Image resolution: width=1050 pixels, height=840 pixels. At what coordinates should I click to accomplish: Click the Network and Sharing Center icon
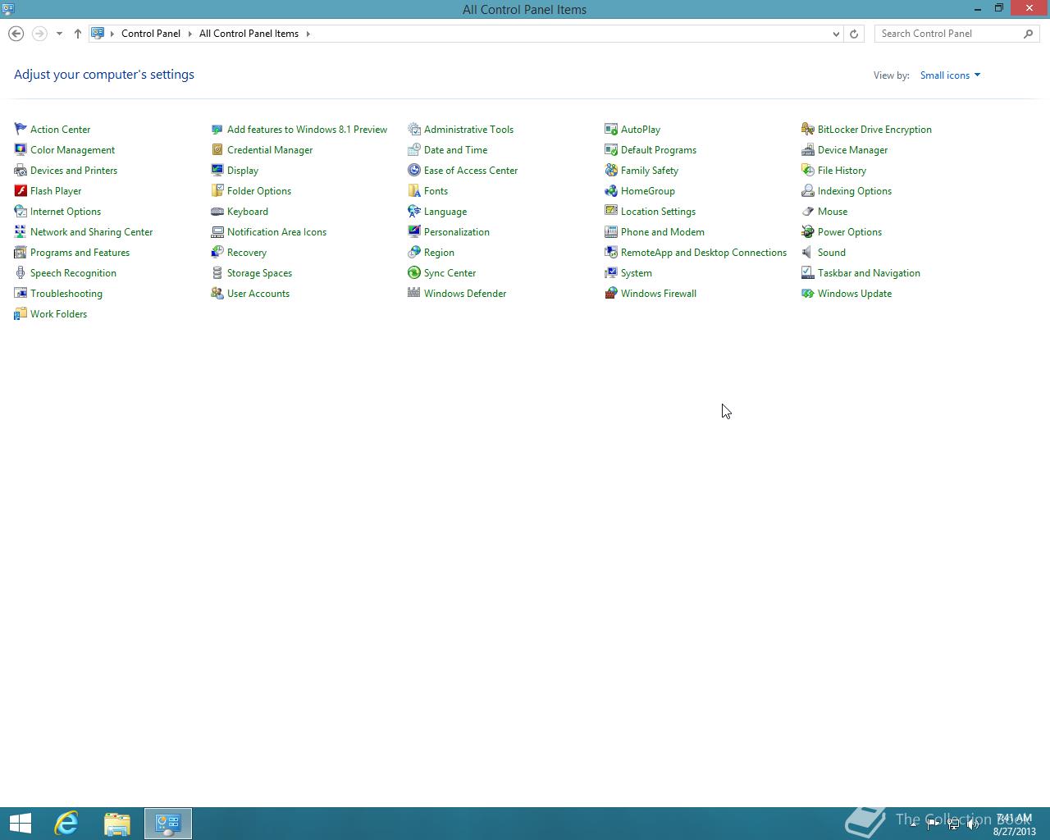(x=21, y=232)
